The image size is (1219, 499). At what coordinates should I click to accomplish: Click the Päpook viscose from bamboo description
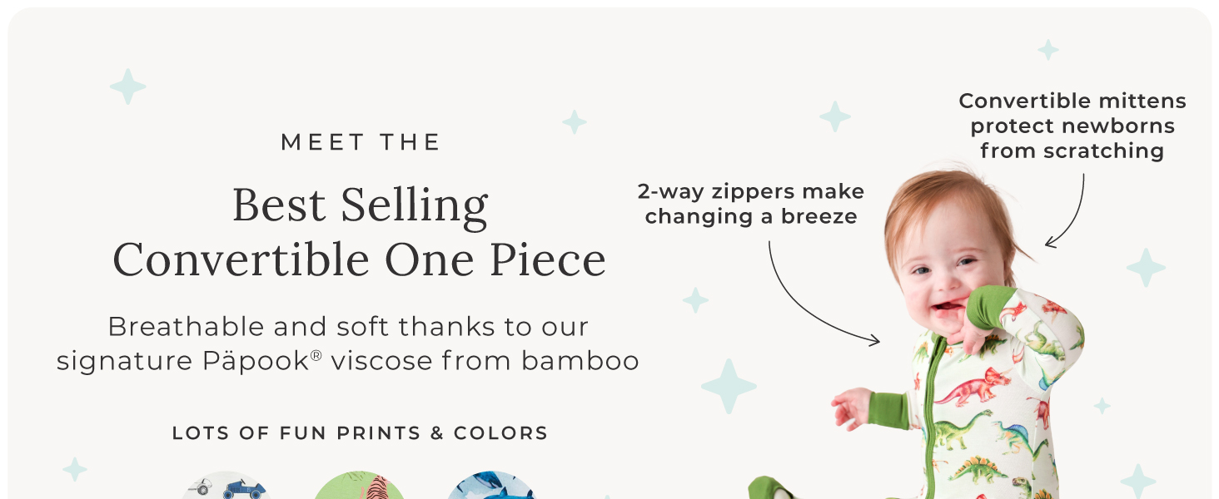(x=348, y=343)
